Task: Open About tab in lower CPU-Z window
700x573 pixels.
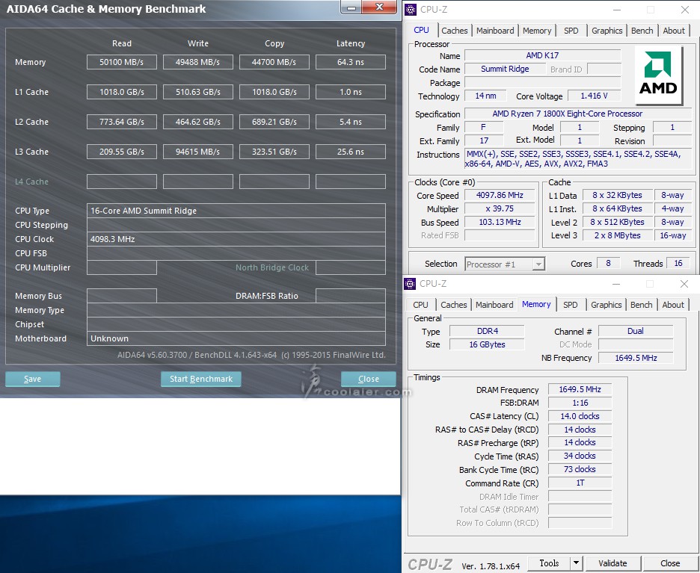Action: click(x=673, y=305)
